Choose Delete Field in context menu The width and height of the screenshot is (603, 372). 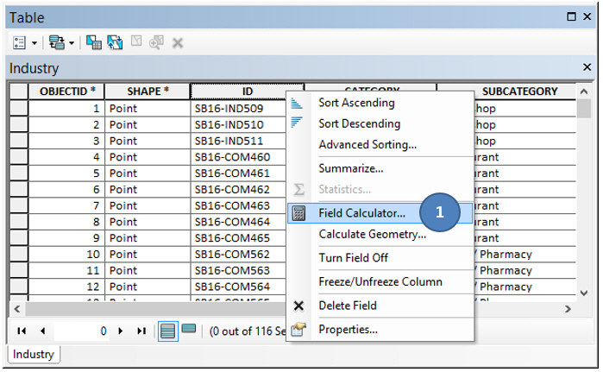tap(347, 306)
